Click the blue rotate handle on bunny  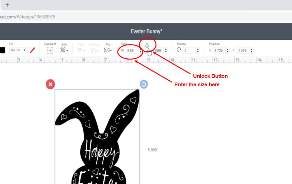pyautogui.click(x=144, y=84)
